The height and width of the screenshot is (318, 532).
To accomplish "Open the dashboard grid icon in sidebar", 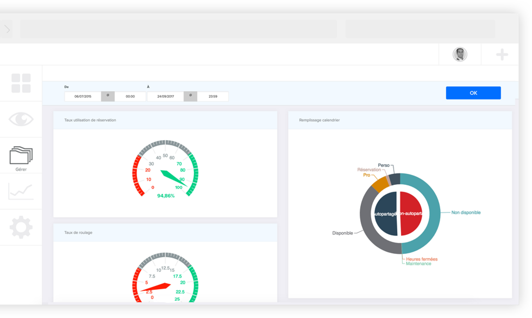I will coord(21,83).
